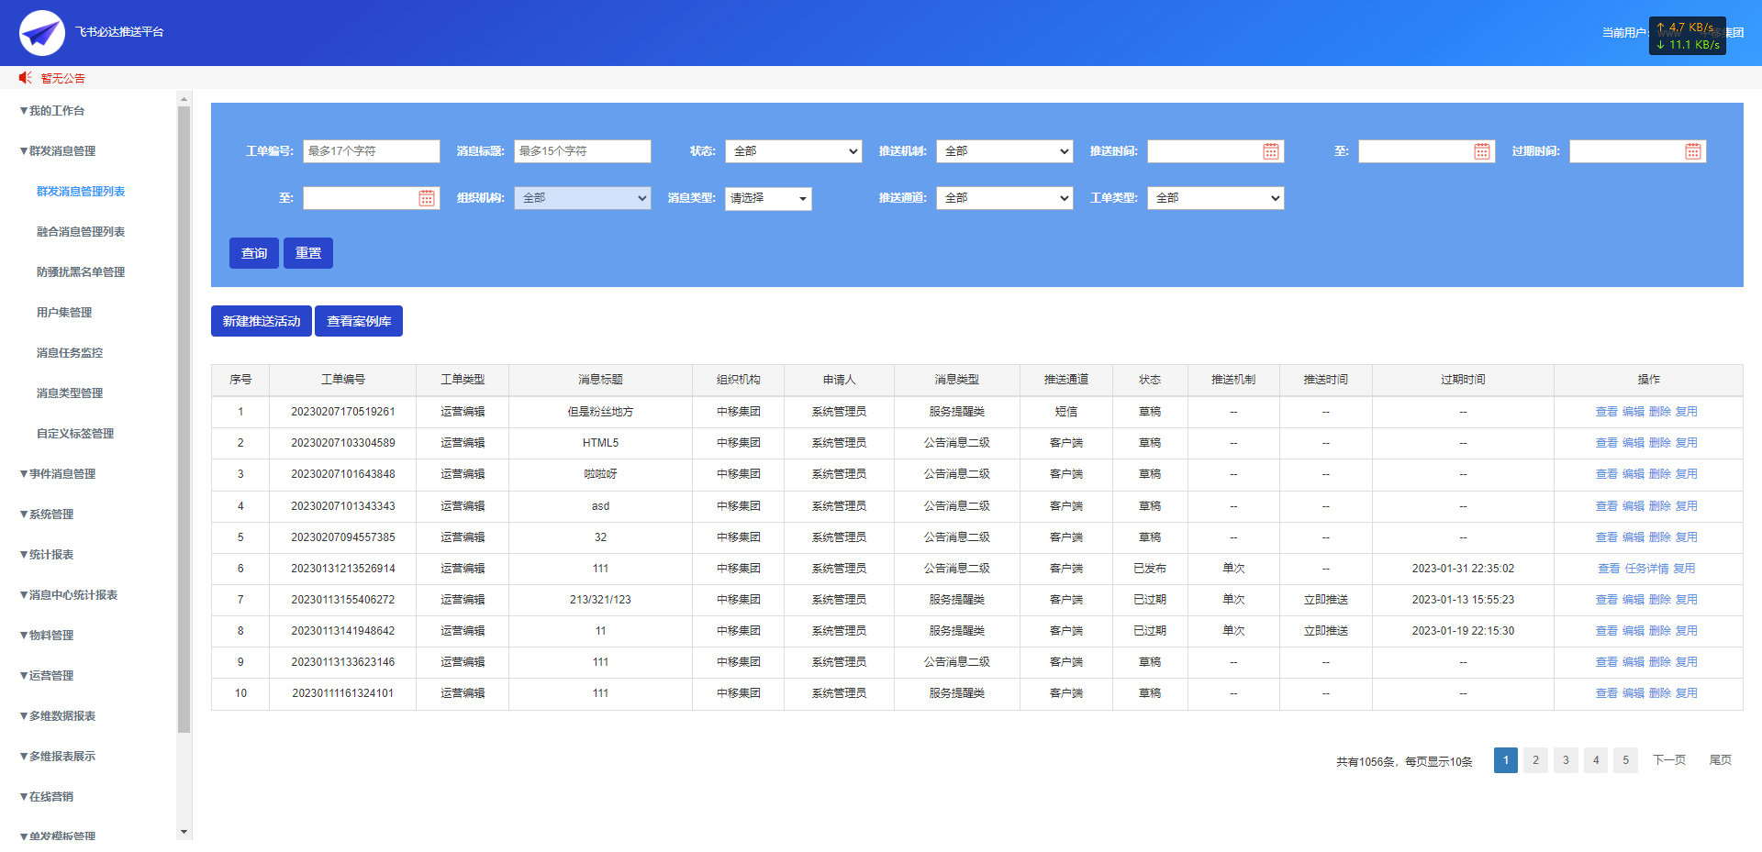The width and height of the screenshot is (1762, 852).
Task: Open calendar for expiry time end date
Action: click(426, 198)
